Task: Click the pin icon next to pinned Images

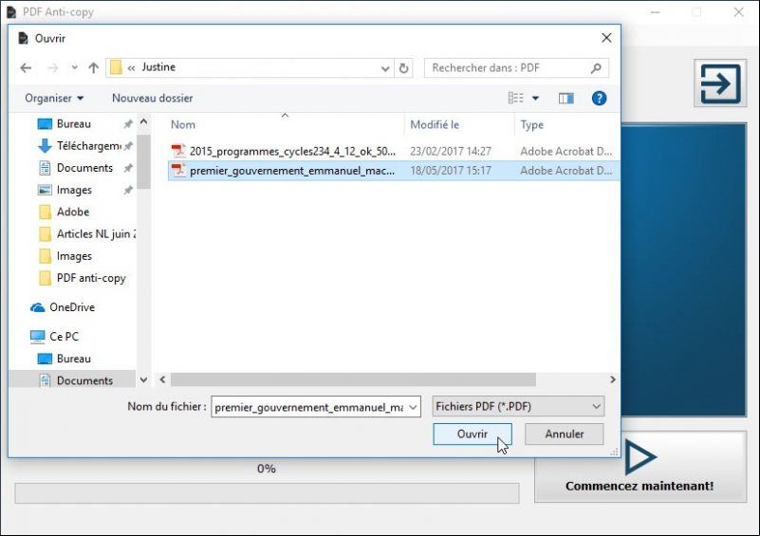Action: 128,190
